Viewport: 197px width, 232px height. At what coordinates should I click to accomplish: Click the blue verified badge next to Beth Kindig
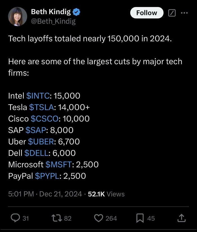76,12
